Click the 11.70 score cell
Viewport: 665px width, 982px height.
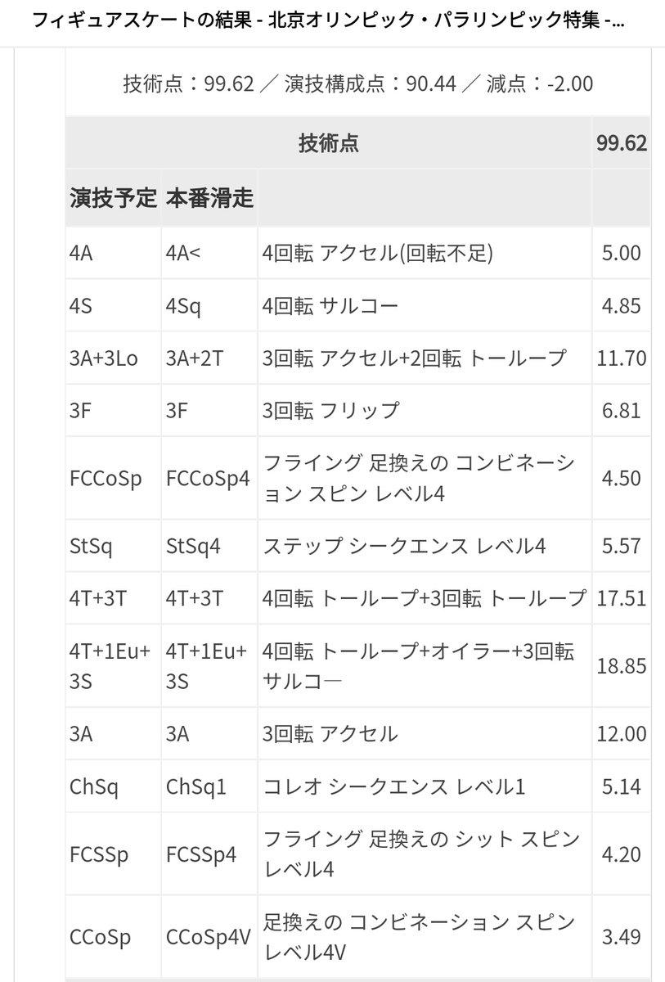click(x=622, y=358)
